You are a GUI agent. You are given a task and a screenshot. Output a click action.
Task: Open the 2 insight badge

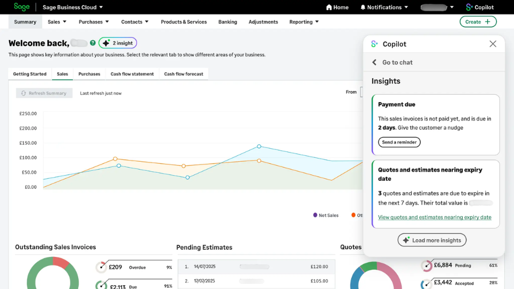[118, 43]
